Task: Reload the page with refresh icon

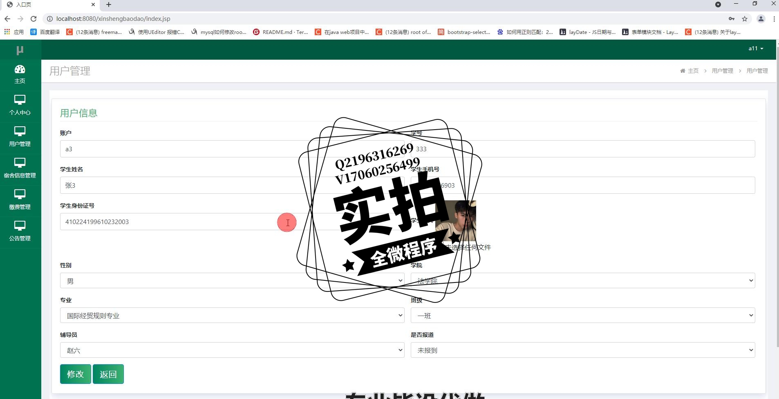Action: click(x=34, y=19)
